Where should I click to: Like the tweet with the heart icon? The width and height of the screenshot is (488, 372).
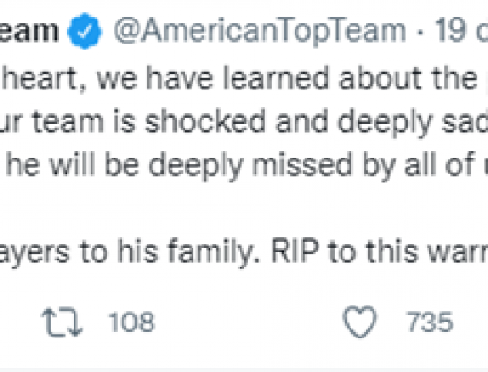coord(359,322)
